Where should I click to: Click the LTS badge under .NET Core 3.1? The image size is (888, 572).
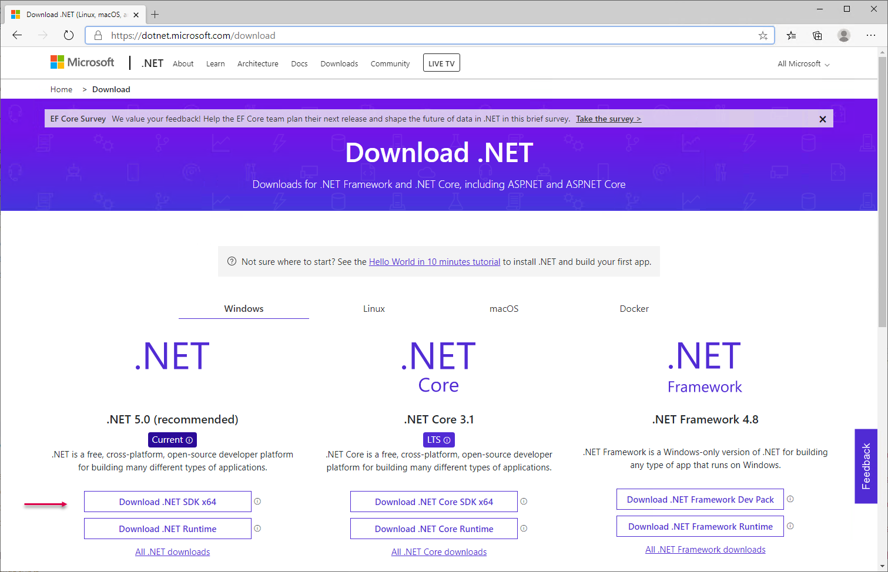click(x=439, y=440)
